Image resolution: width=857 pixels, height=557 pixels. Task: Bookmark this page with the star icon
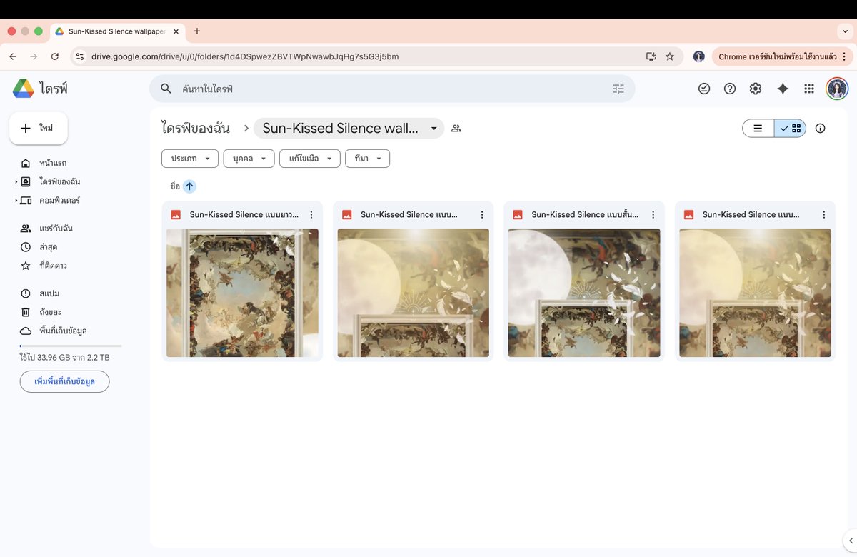coord(670,56)
